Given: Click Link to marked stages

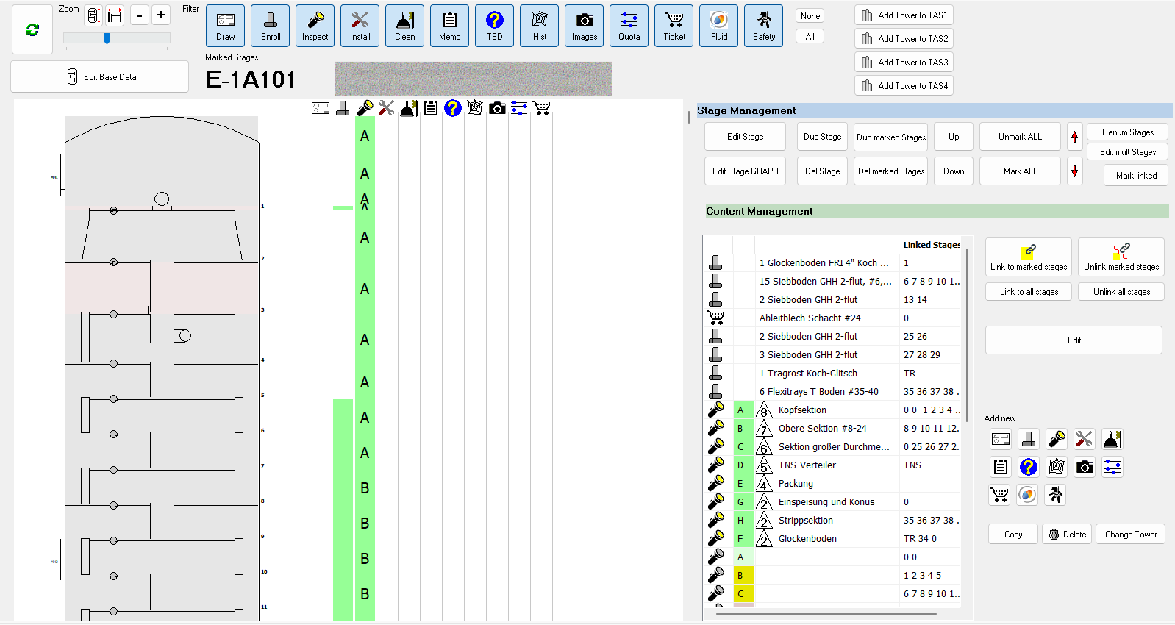Looking at the screenshot, I should pyautogui.click(x=1028, y=257).
